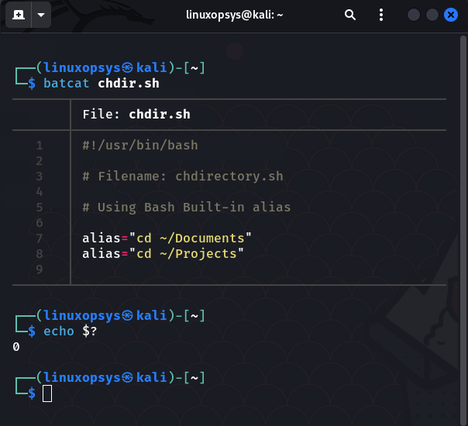The width and height of the screenshot is (468, 426).
Task: Click the exit status output 0
Action: (16, 347)
